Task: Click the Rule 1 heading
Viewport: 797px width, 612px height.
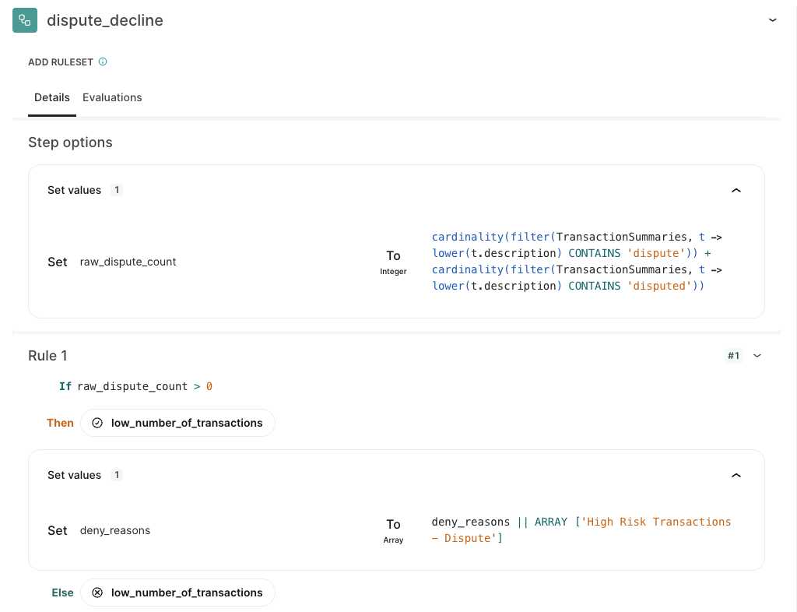Action: (47, 356)
